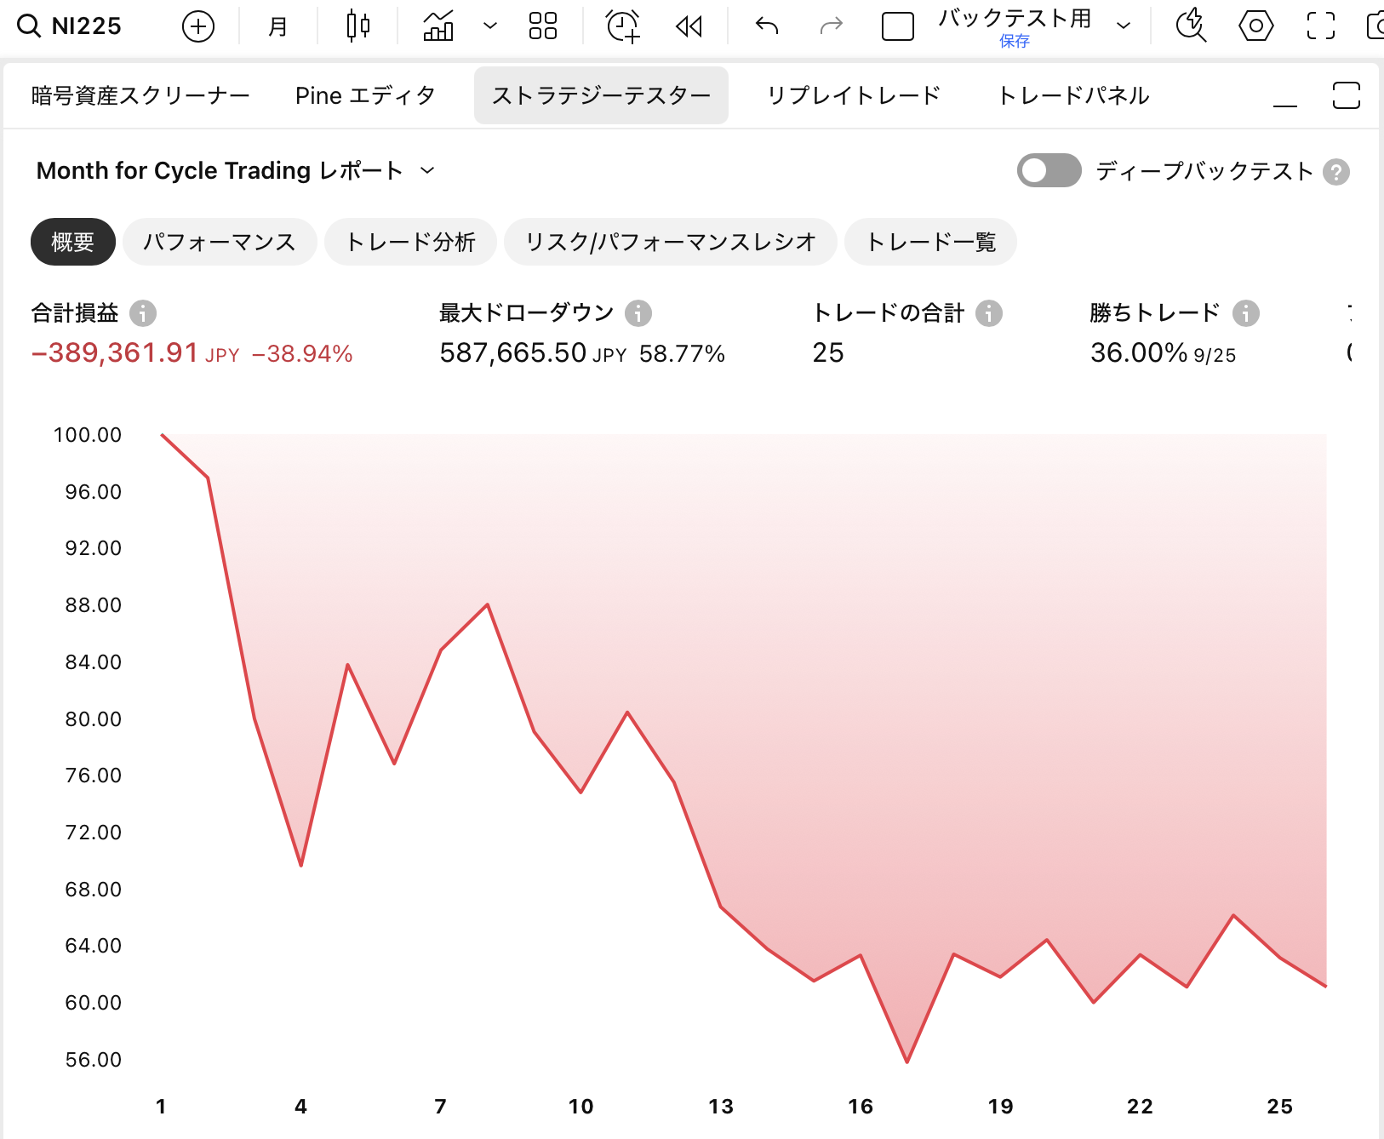Select トレード分析 report section

click(x=410, y=242)
